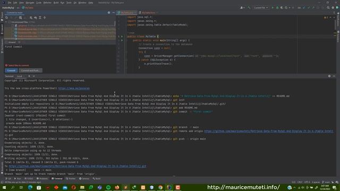Open commit message history icon next to Amend
The width and height of the screenshot is (340, 191).
[19, 42]
